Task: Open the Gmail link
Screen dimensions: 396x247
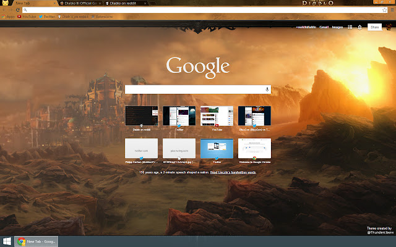Action: pyautogui.click(x=324, y=27)
